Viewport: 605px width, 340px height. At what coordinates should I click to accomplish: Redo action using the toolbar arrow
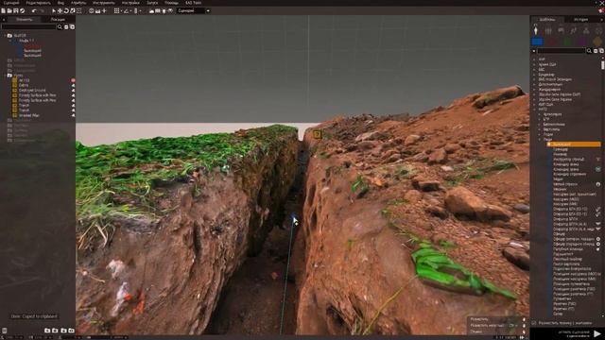pyautogui.click(x=42, y=10)
